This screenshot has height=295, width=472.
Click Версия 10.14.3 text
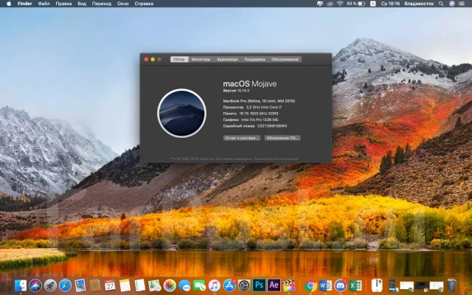[x=236, y=91]
